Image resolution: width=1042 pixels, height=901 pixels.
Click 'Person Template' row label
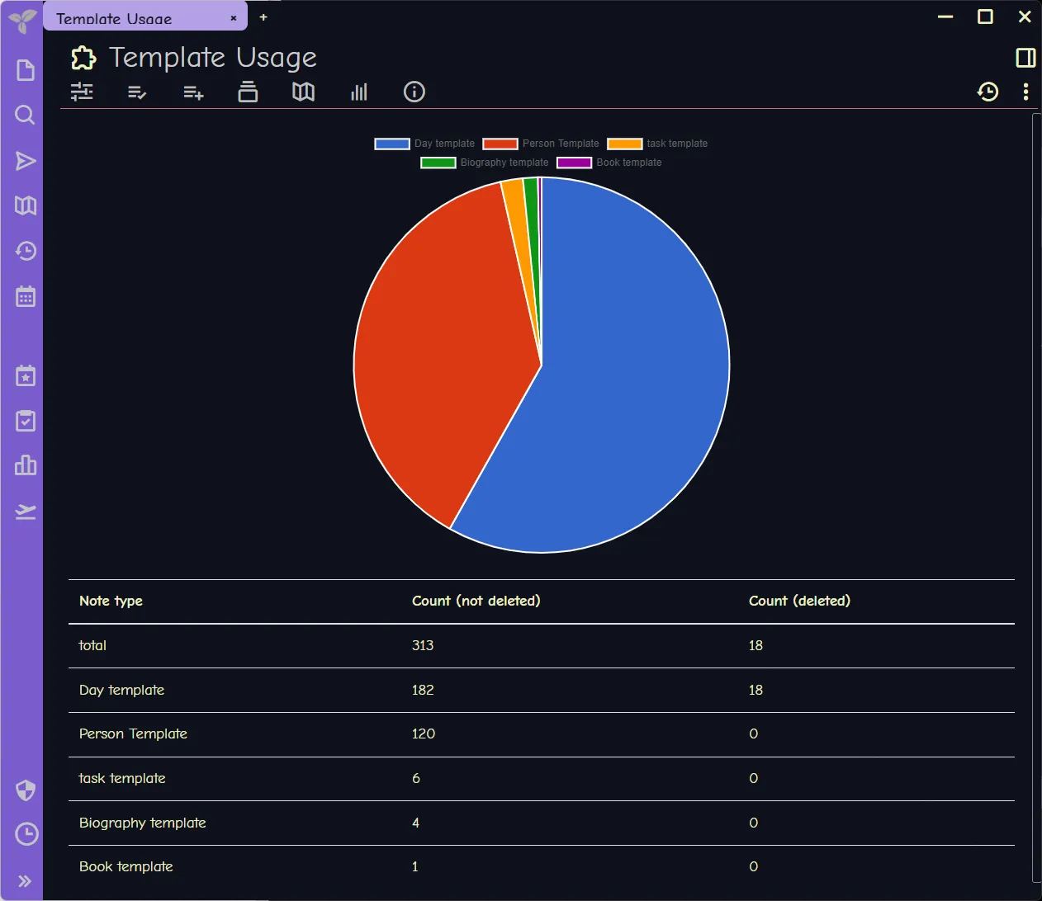pos(133,734)
